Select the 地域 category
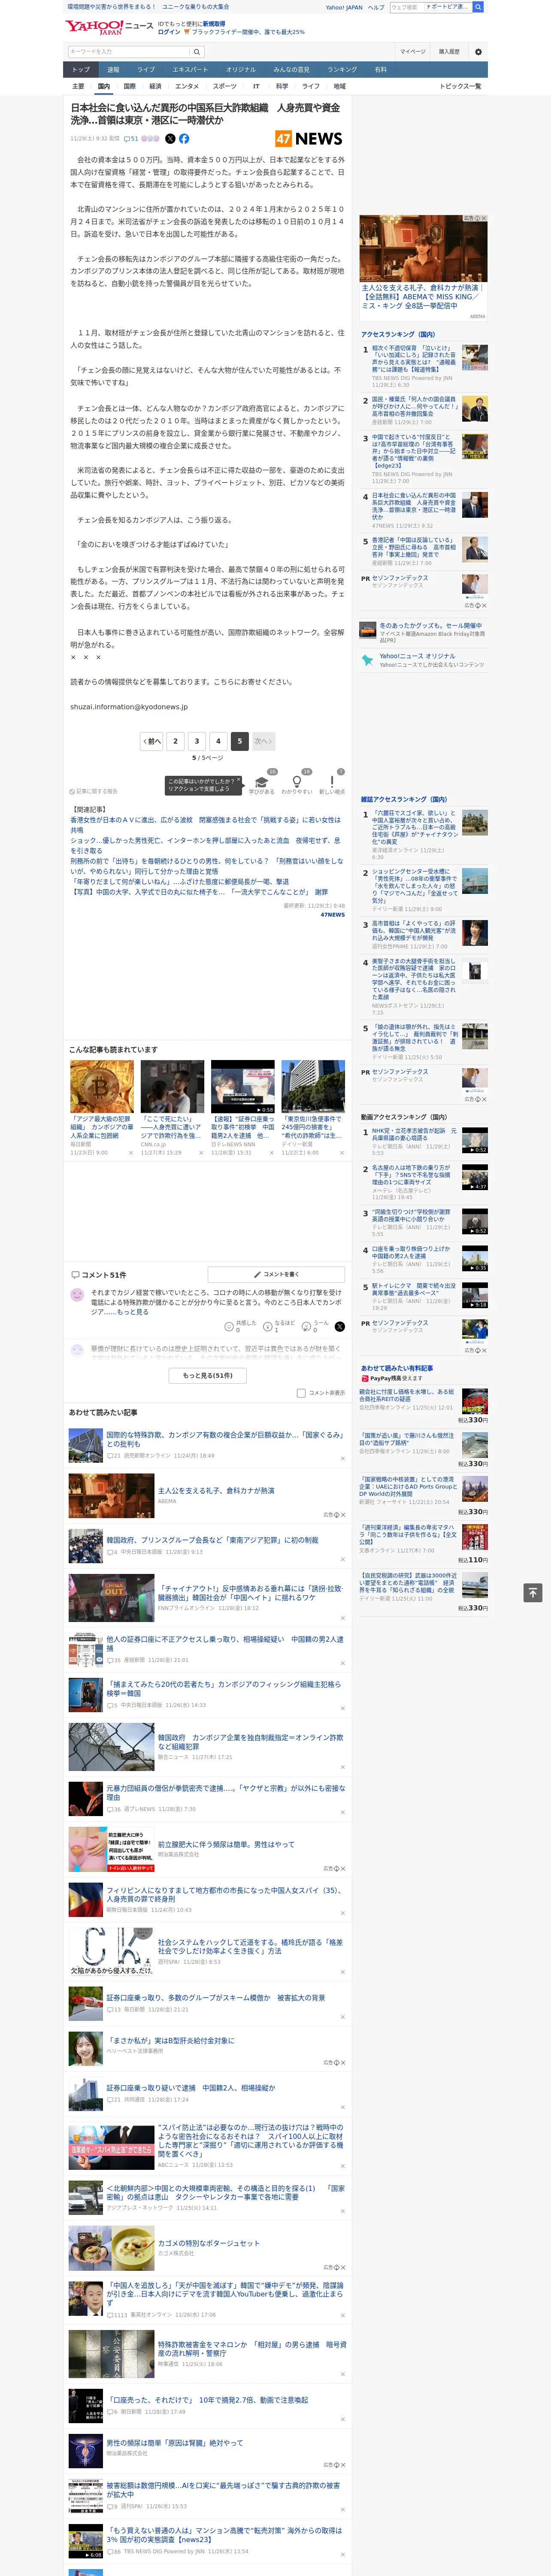This screenshot has height=2576, width=551. (x=339, y=86)
